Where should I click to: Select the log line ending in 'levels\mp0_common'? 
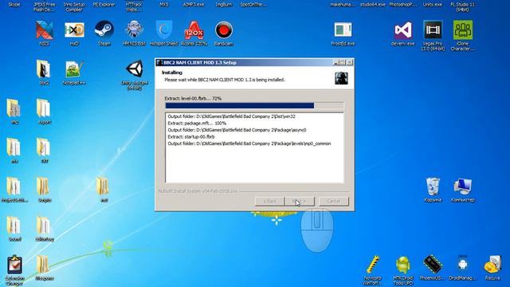click(249, 143)
